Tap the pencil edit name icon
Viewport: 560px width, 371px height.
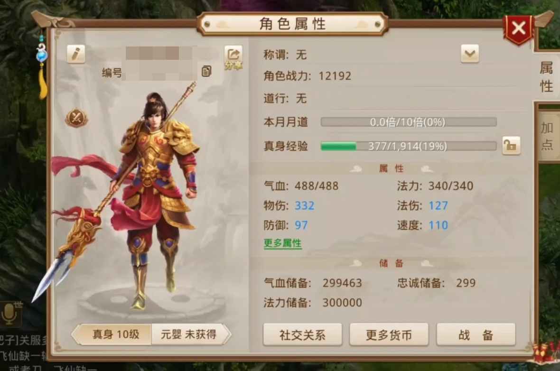click(x=76, y=54)
